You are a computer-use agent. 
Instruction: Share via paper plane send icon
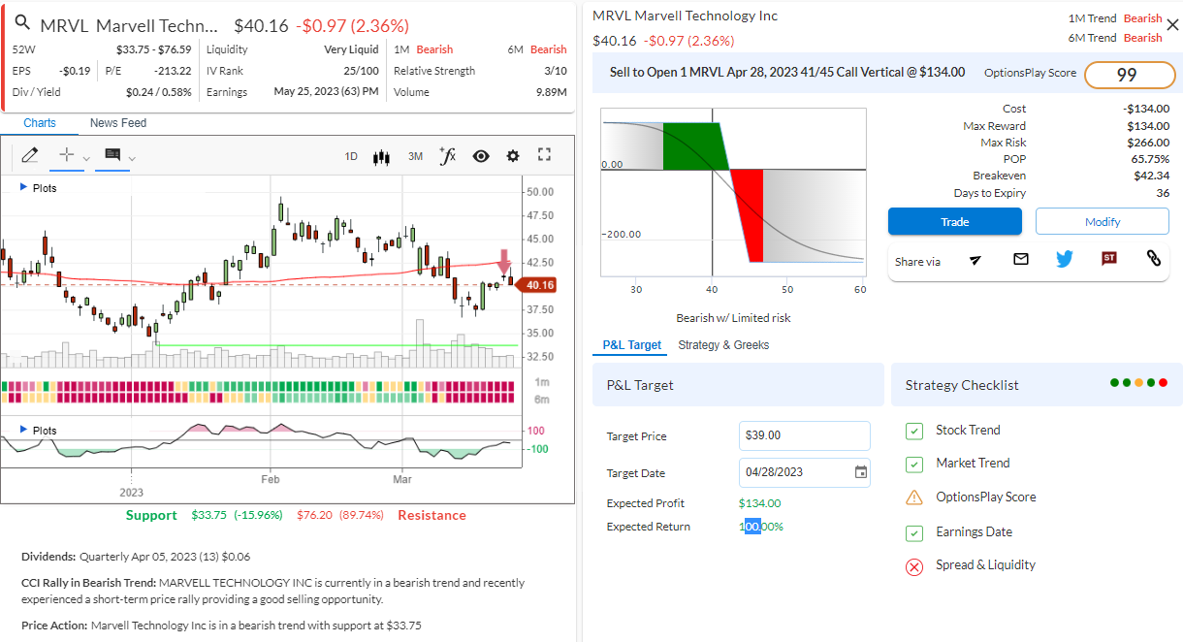[975, 259]
